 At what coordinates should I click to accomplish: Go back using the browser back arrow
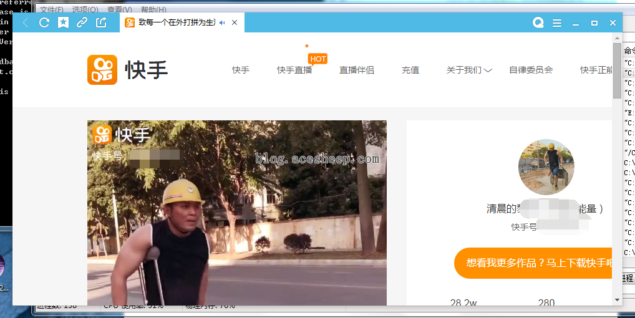pos(26,22)
